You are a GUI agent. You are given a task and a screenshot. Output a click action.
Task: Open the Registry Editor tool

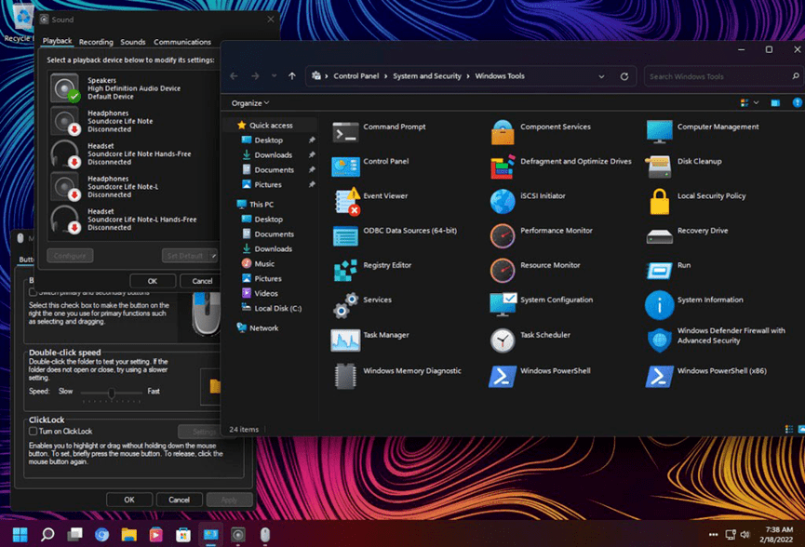[x=346, y=271]
